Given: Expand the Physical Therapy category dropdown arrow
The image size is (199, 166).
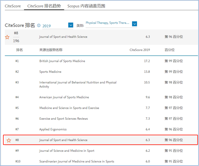Looking at the screenshot, I should [x=134, y=24].
